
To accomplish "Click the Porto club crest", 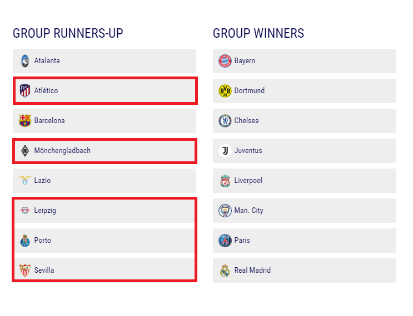I will 25,241.
